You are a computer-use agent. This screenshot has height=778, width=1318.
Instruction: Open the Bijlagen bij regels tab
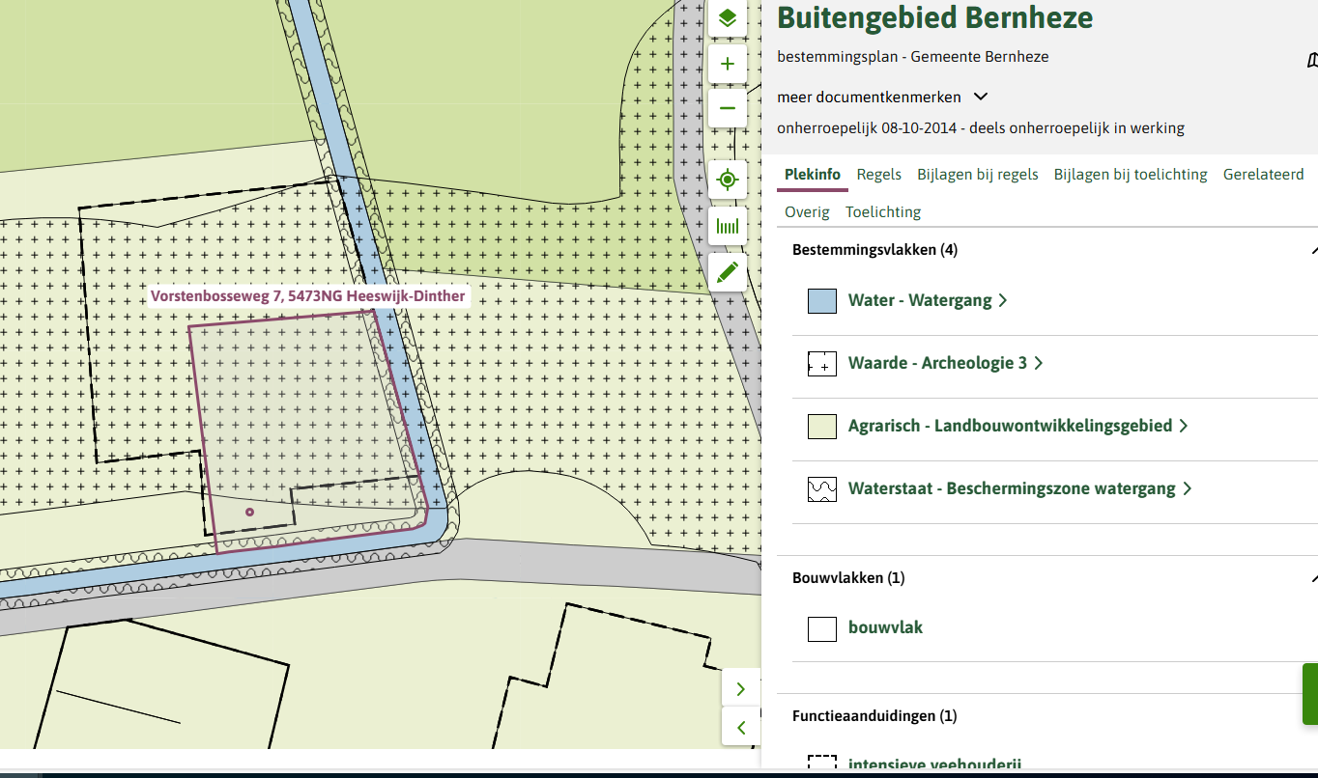tap(978, 175)
